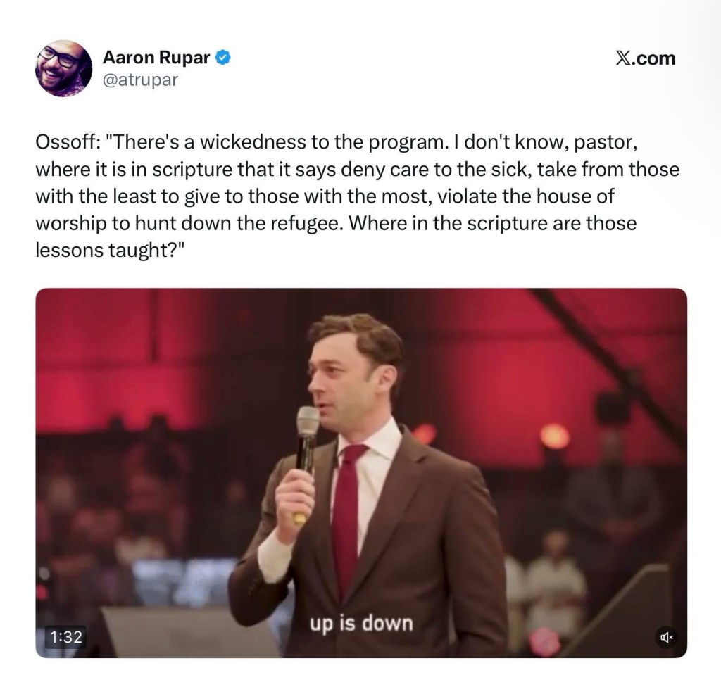Play the embedded video of the speaker
Screen dimensions: 721x687
360,473
